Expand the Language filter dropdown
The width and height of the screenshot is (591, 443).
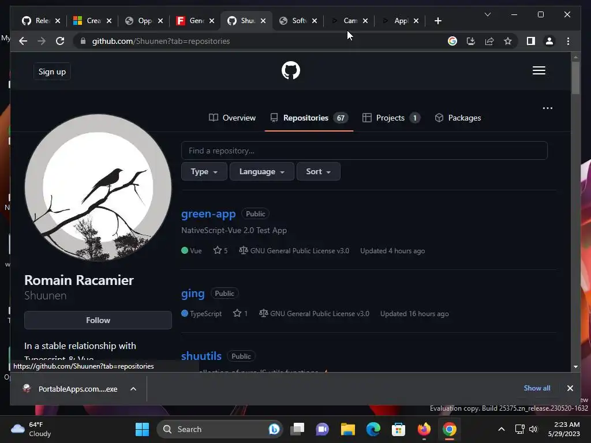click(261, 171)
